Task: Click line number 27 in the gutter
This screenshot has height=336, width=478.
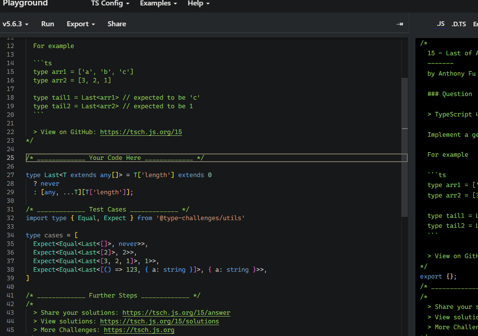Action: point(10,175)
